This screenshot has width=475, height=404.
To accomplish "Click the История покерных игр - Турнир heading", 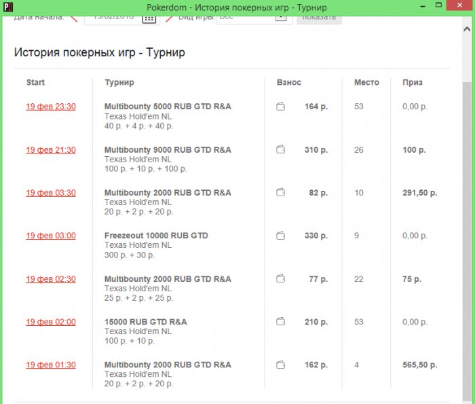I will point(99,52).
